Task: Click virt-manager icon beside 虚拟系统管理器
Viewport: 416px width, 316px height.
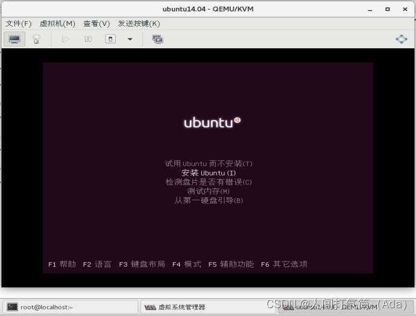Action: point(150,307)
